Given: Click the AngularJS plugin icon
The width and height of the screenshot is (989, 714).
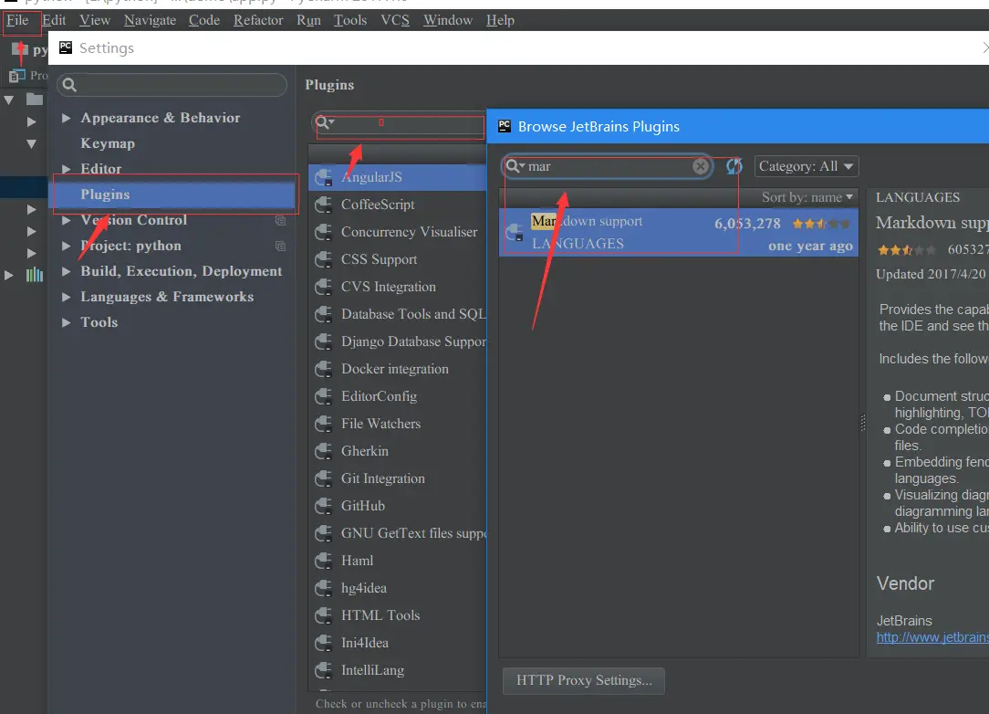Looking at the screenshot, I should pos(324,177).
